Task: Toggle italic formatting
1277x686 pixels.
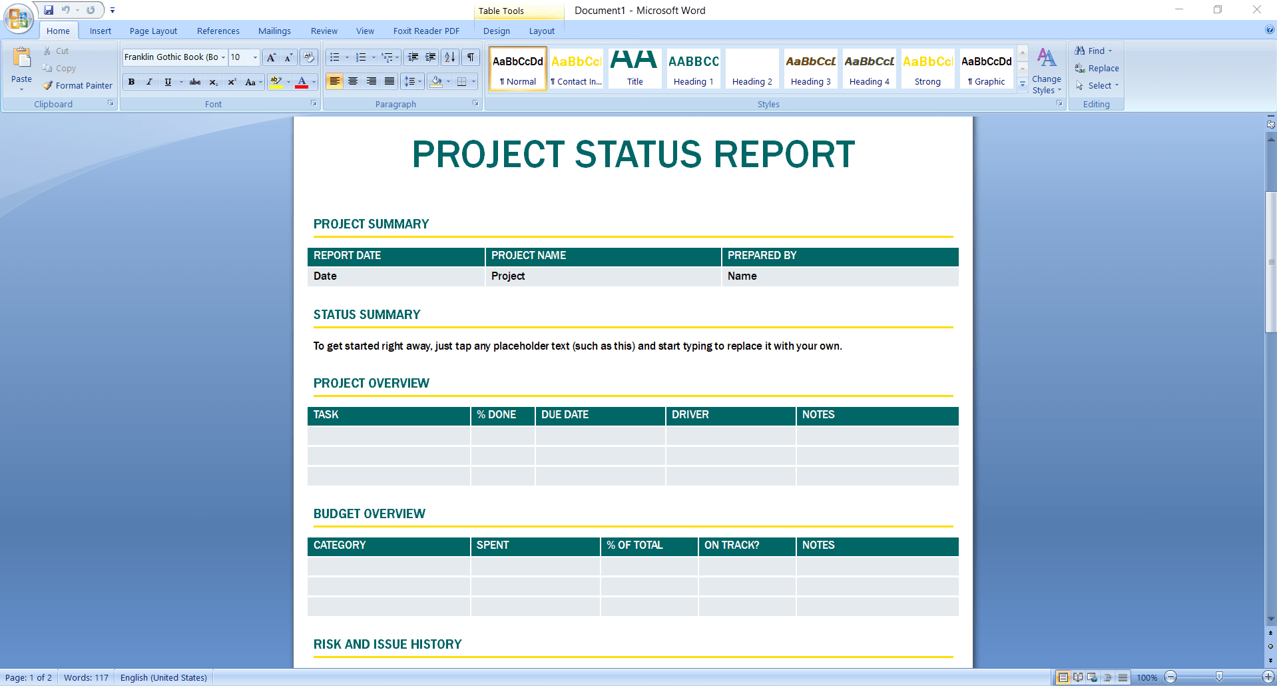Action: point(149,82)
